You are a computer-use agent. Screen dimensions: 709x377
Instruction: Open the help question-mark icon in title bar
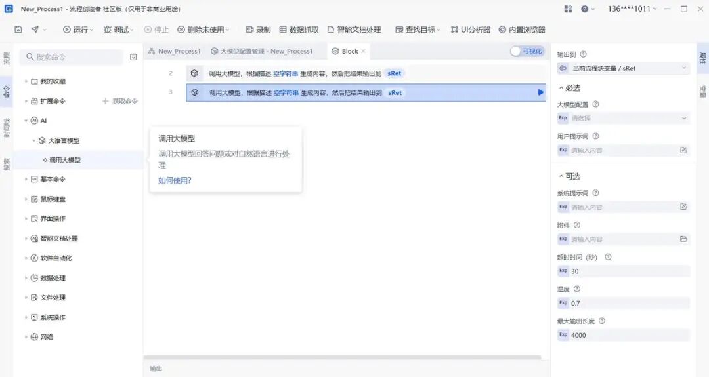(585, 9)
